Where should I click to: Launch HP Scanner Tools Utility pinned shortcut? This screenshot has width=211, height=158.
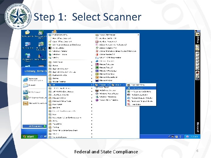35,98
